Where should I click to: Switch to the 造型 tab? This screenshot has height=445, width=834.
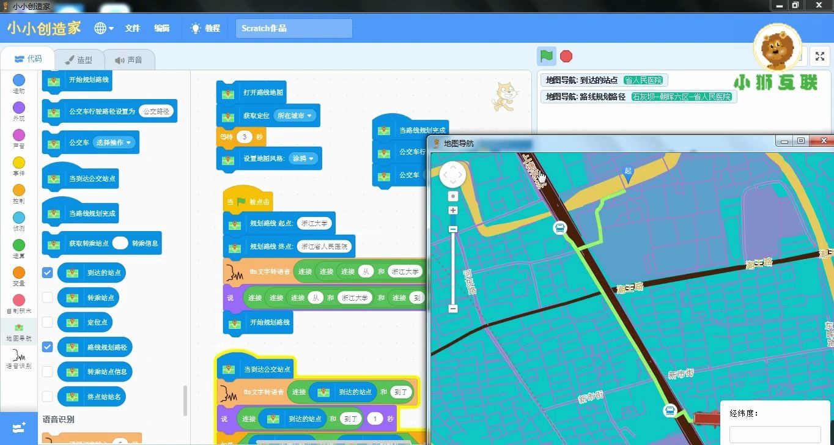click(79, 60)
